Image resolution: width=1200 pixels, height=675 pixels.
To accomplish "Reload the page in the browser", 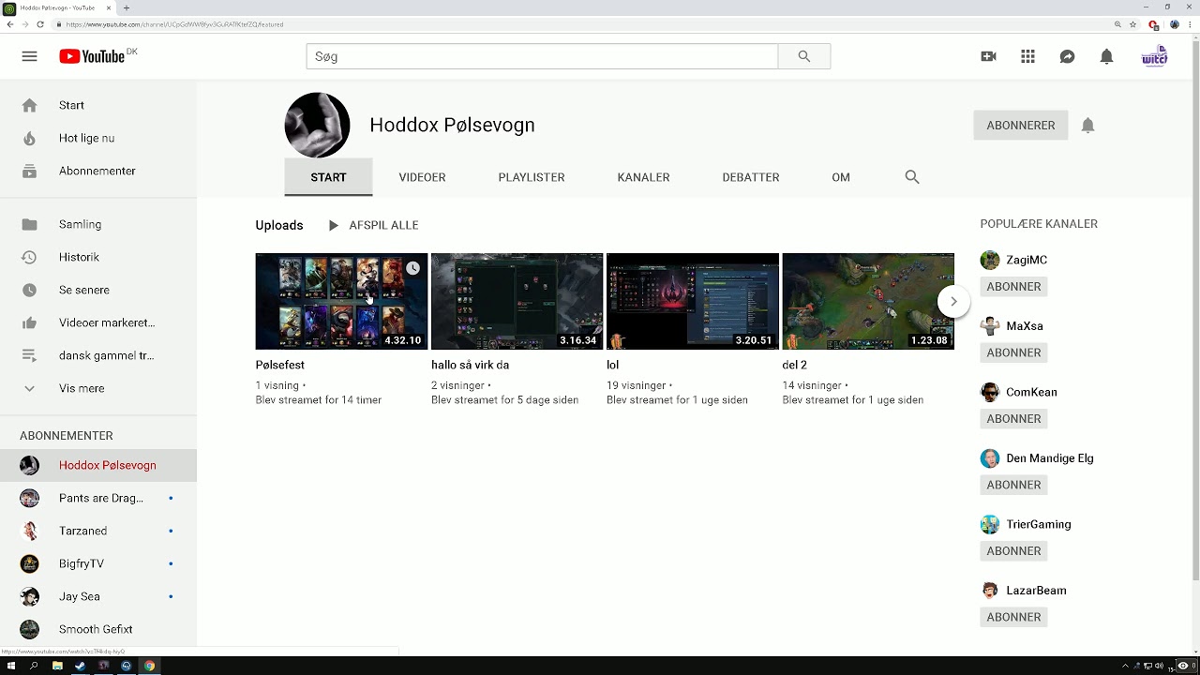I will (x=40, y=24).
